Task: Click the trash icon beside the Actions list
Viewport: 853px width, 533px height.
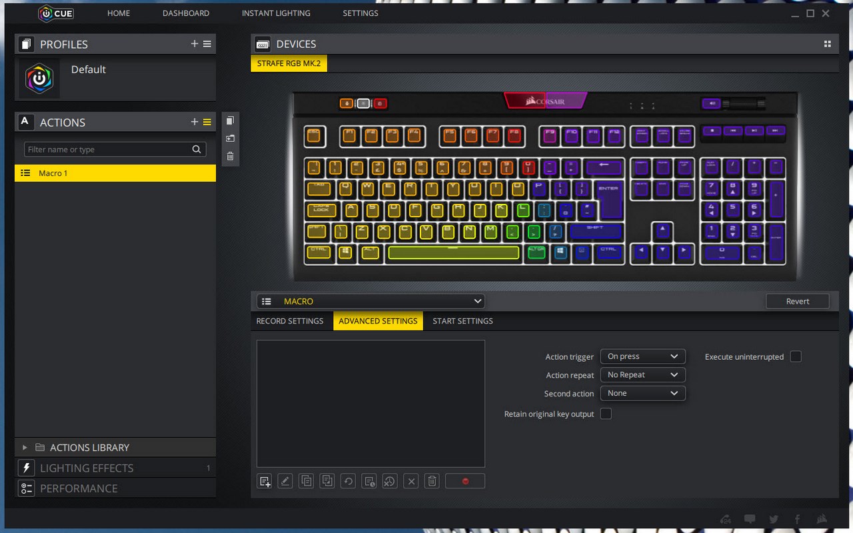Action: 230,157
